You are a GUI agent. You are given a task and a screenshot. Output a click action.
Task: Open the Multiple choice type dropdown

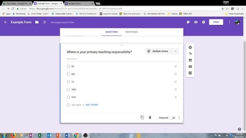point(162,51)
